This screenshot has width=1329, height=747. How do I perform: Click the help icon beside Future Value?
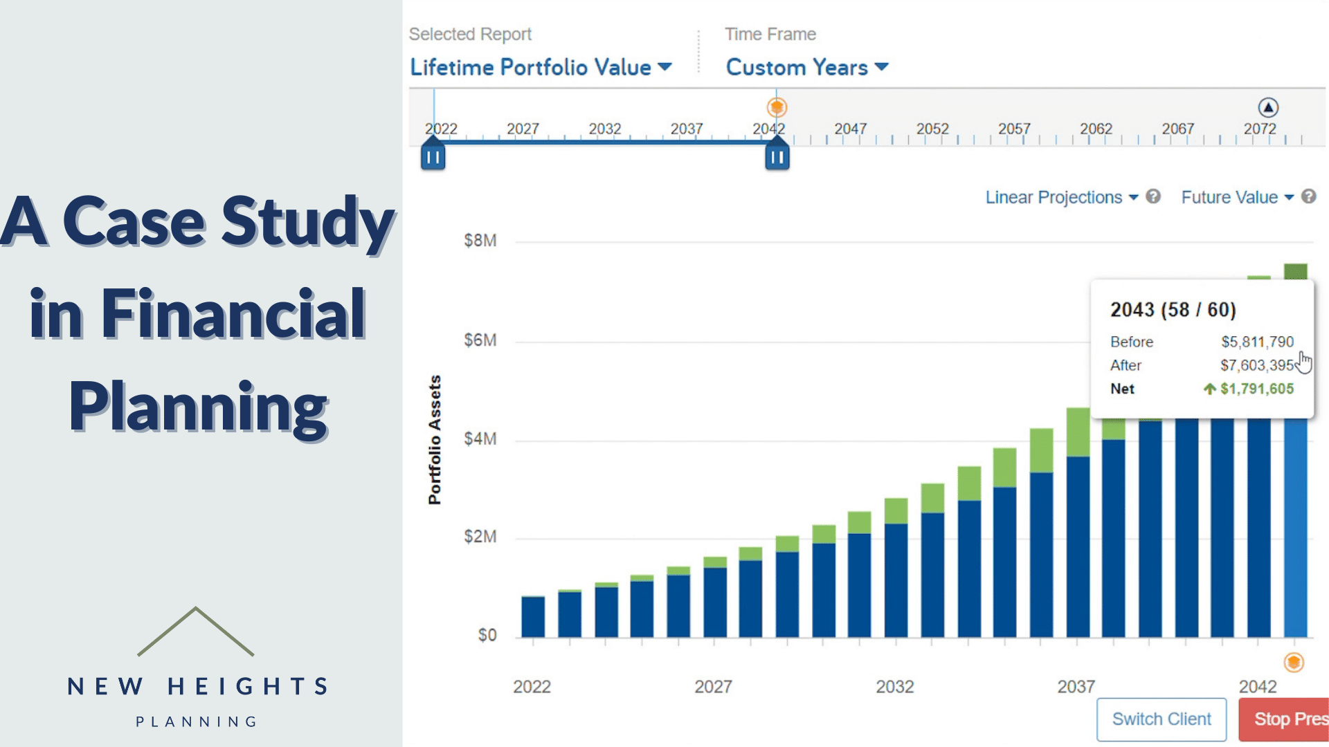(x=1308, y=196)
